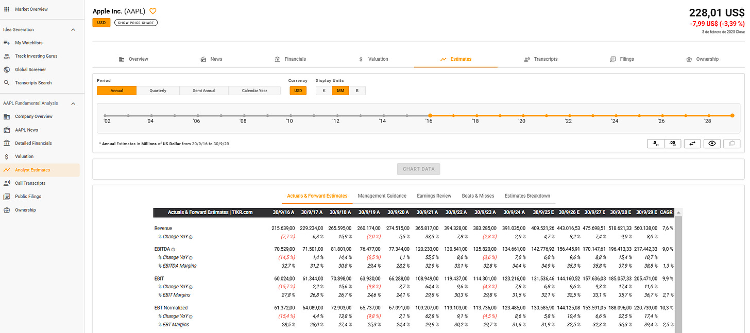Click the decrease decimal places icon
The height and width of the screenshot is (333, 750).
point(656,144)
